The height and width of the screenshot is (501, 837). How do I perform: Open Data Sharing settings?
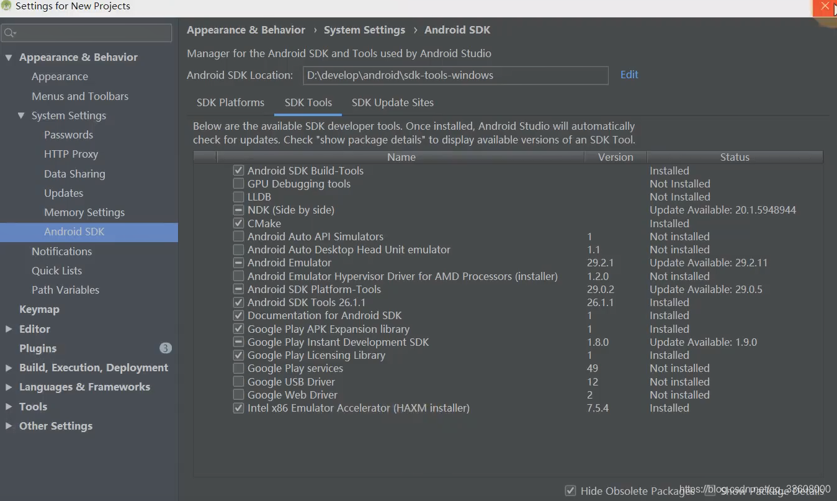[x=74, y=174]
